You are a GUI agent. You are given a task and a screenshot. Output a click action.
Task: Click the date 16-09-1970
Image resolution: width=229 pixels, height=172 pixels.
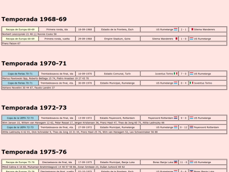(x=85, y=74)
